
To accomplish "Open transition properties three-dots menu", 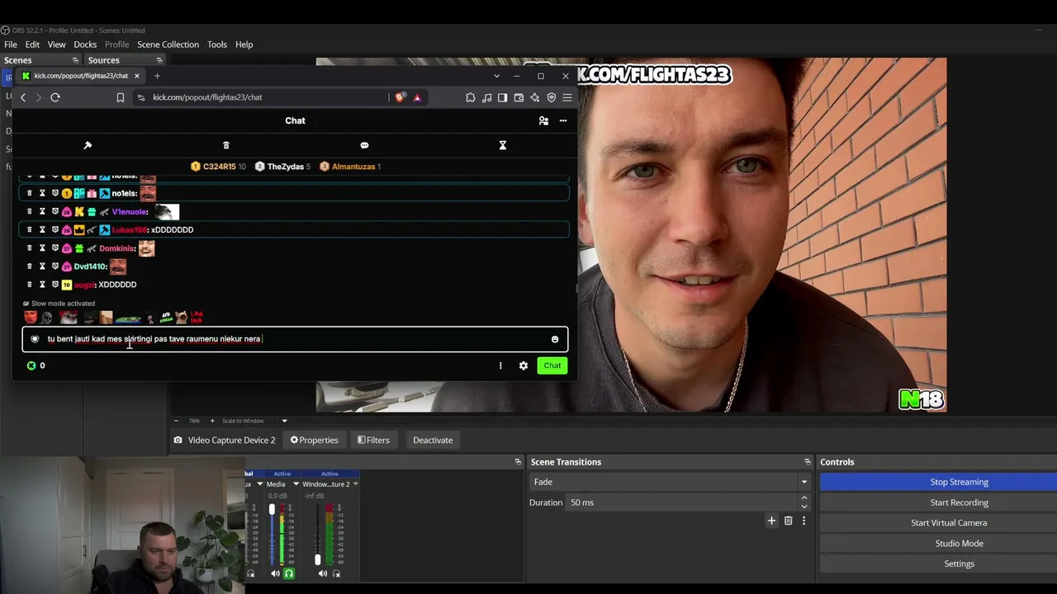I will [x=803, y=521].
